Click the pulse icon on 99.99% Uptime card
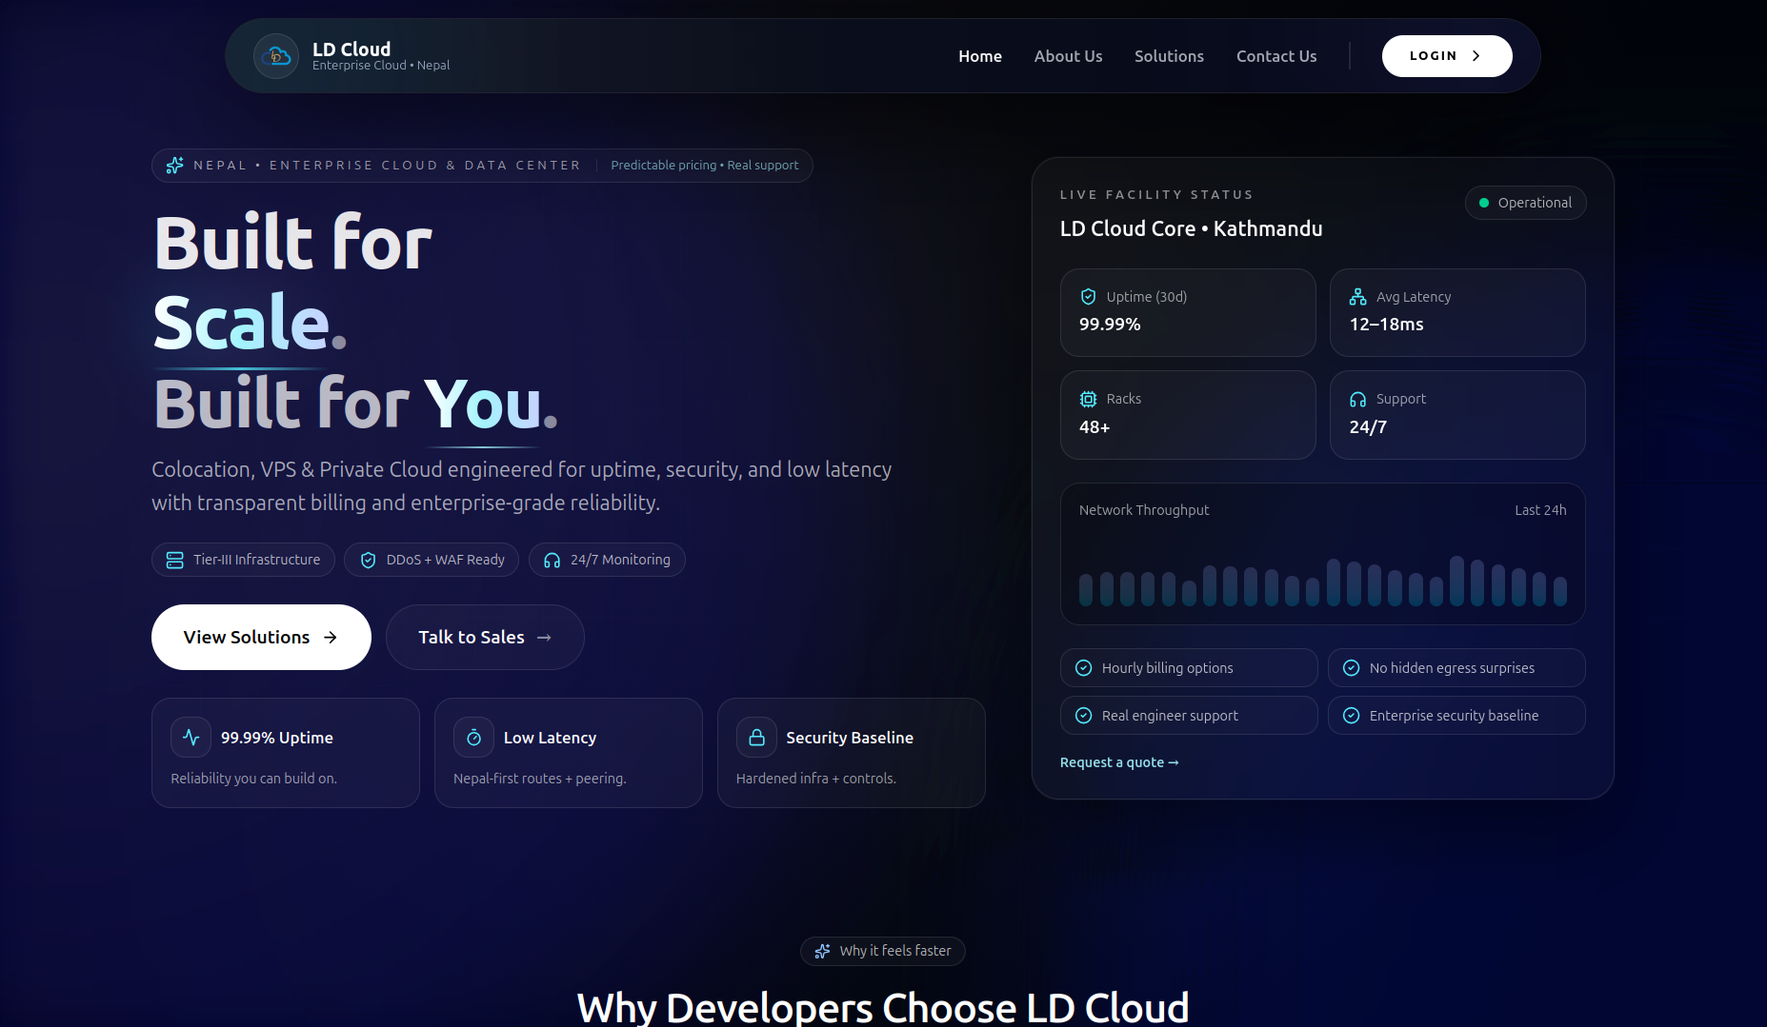This screenshot has height=1027, width=1767. (x=191, y=738)
